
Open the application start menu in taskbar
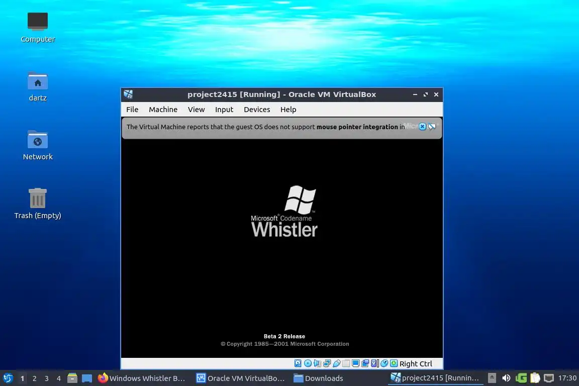[x=8, y=378]
